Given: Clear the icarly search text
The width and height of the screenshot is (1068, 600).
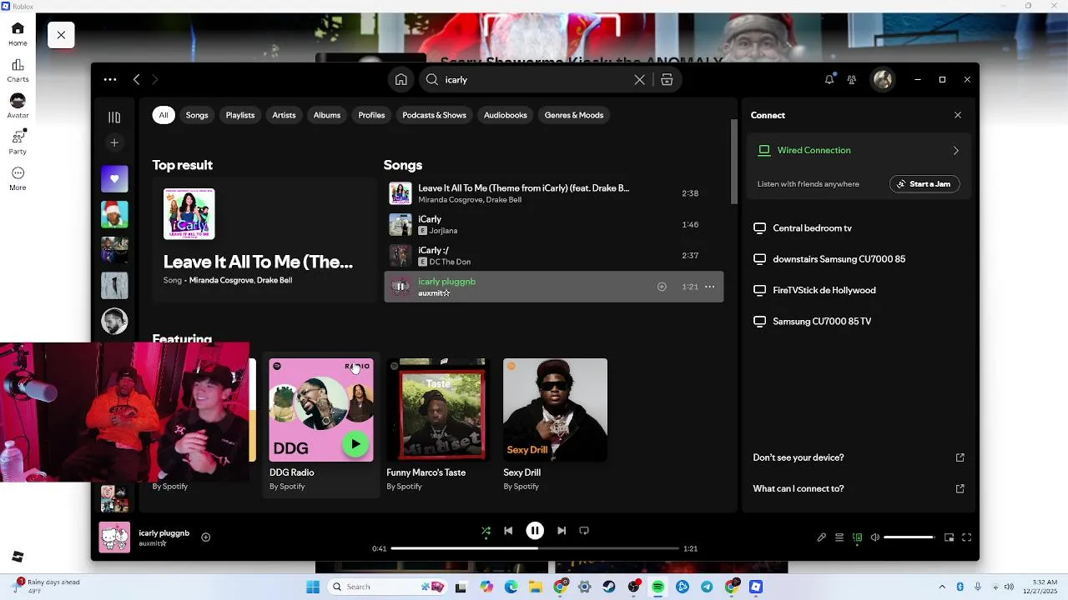Looking at the screenshot, I should click(x=639, y=79).
